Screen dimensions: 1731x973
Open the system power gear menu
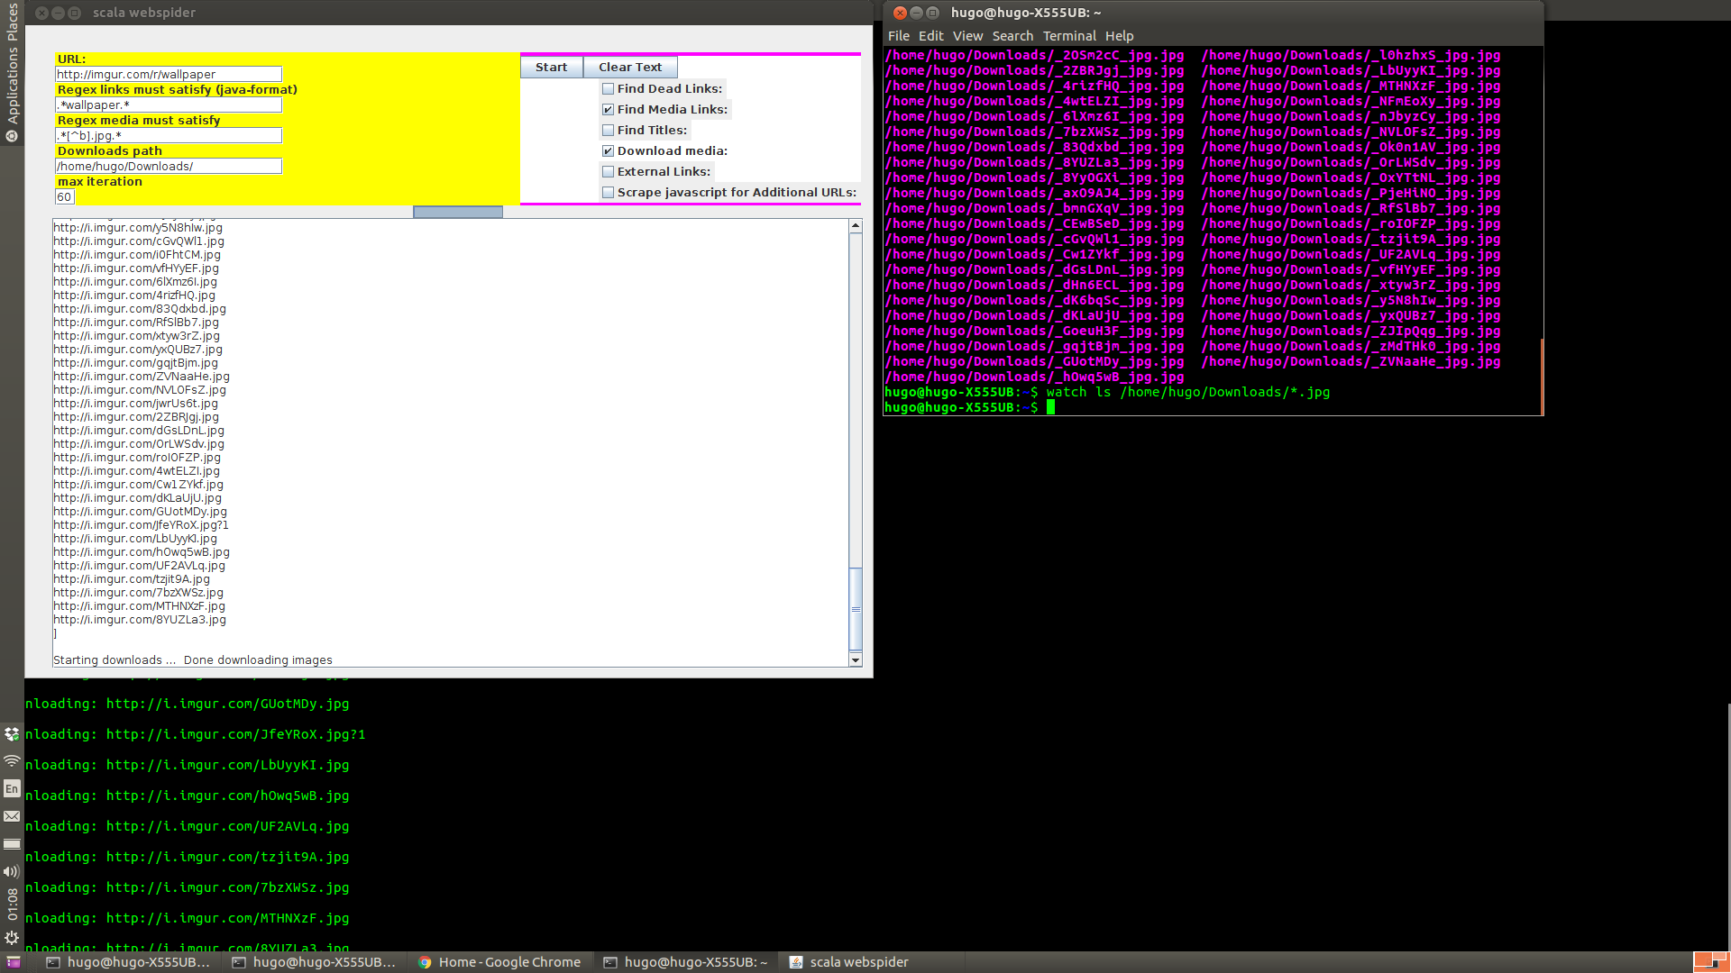pyautogui.click(x=12, y=937)
